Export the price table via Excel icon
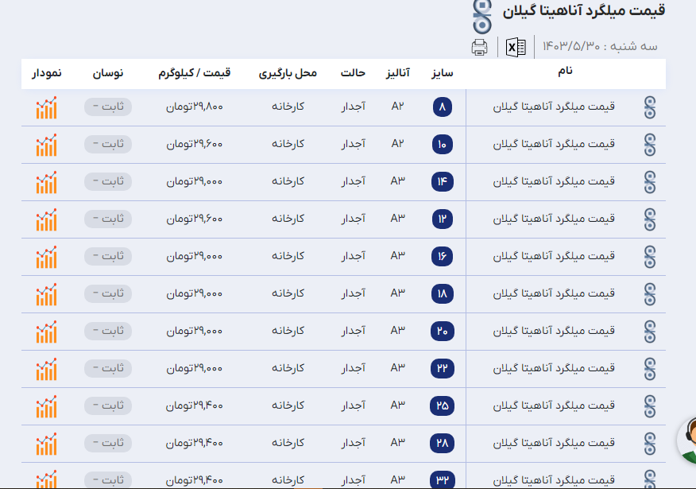 point(516,47)
